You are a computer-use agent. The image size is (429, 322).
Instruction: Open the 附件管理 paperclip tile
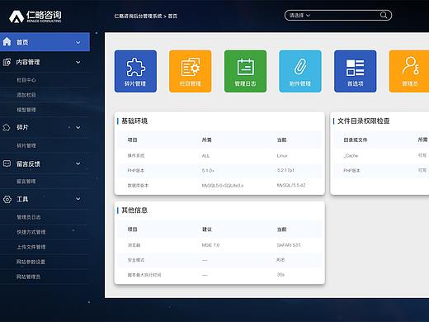tap(300, 71)
